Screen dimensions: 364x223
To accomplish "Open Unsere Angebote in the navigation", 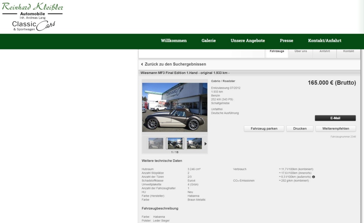I will 248,41.
